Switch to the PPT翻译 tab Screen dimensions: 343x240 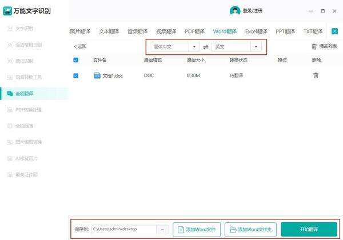pyautogui.click(x=285, y=31)
